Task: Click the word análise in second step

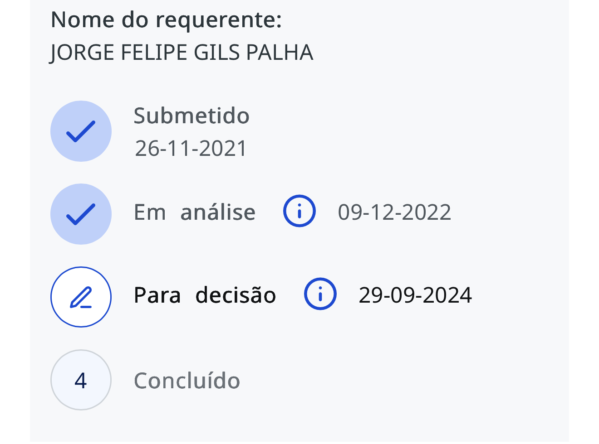Action: pos(218,212)
